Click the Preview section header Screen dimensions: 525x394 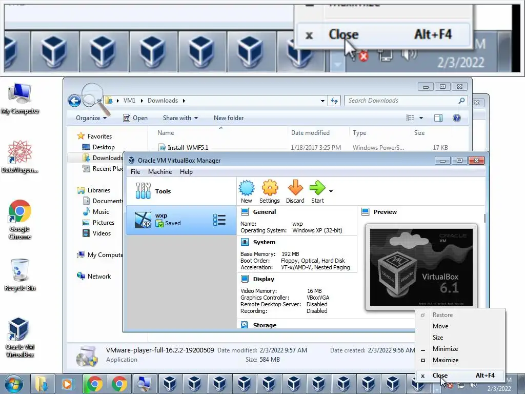(385, 212)
